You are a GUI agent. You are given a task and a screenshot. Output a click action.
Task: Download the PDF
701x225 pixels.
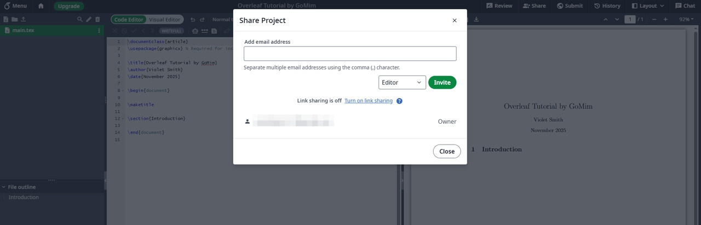(476, 19)
